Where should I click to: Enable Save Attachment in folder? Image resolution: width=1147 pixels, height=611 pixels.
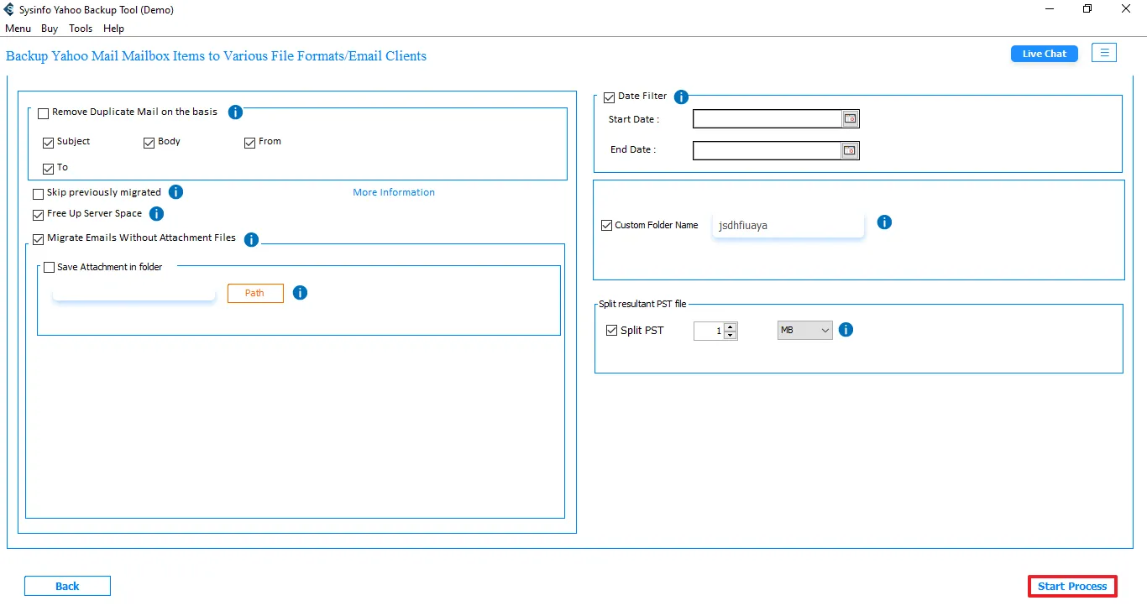pyautogui.click(x=49, y=268)
